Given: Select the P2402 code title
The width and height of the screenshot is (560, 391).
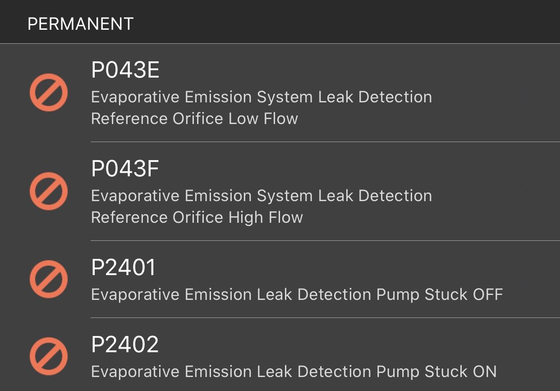Looking at the screenshot, I should click(125, 345).
